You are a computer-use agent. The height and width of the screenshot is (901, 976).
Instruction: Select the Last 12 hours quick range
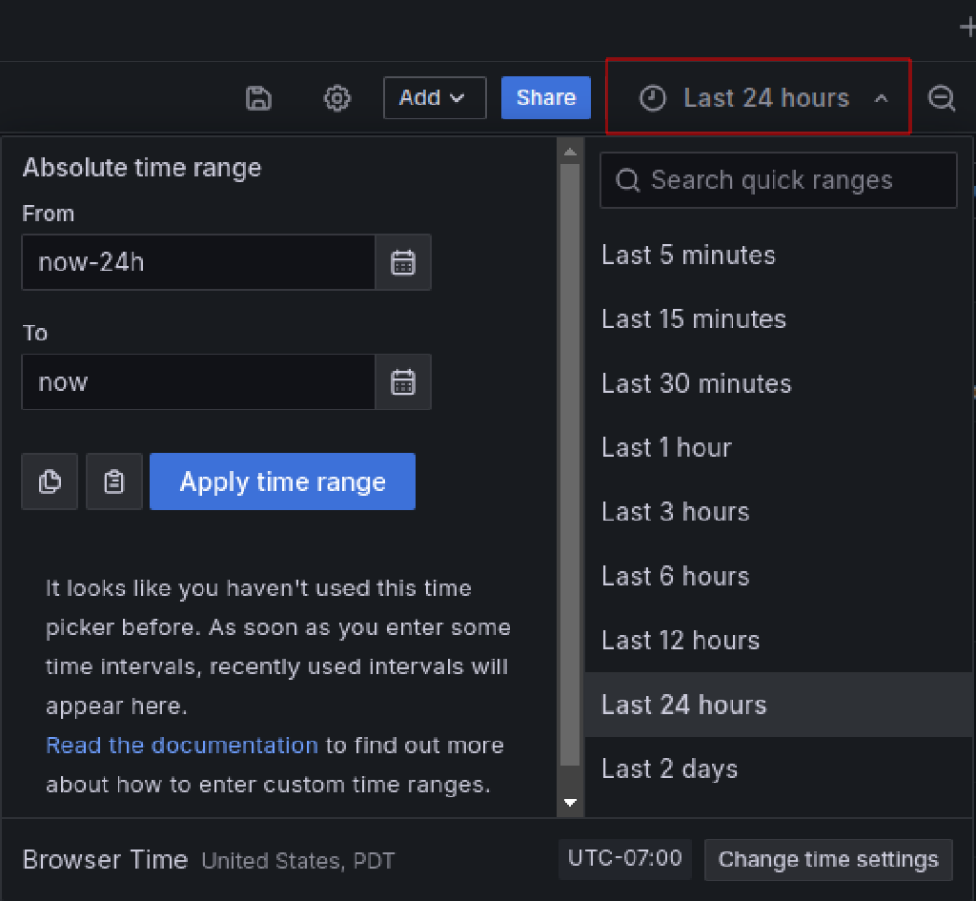click(x=681, y=640)
